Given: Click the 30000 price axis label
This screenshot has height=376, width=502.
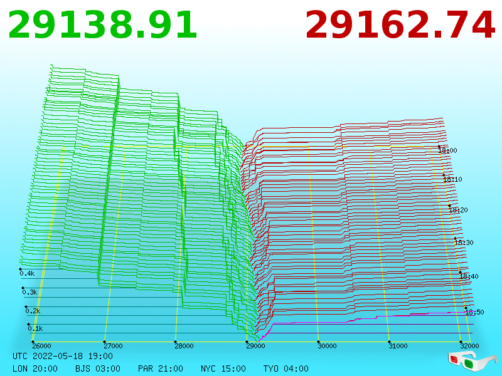Looking at the screenshot, I should pyautogui.click(x=327, y=346).
